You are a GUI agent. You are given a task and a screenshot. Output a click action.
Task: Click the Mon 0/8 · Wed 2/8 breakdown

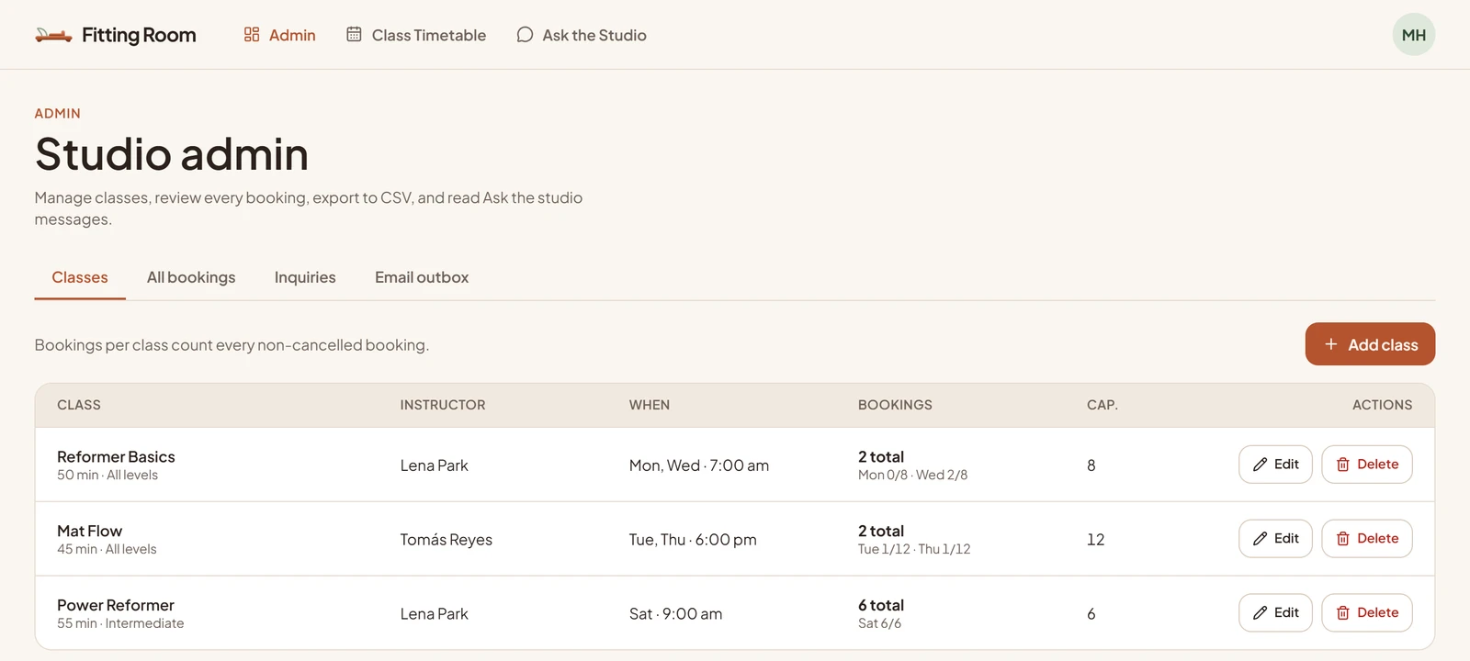tap(912, 475)
